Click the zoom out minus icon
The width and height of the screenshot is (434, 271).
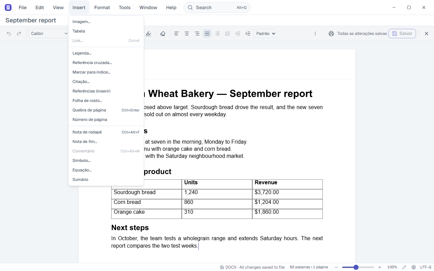[336, 267]
